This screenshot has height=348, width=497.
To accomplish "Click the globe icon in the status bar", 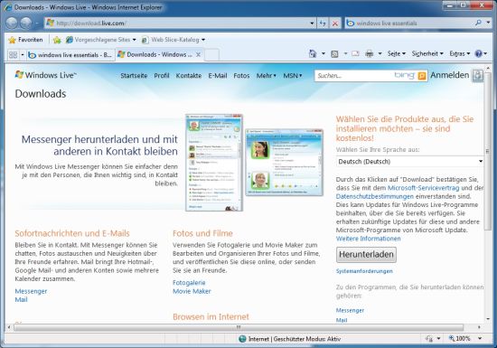I will click(242, 338).
